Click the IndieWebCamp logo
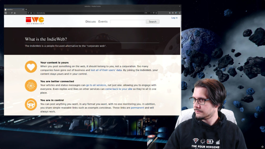The image size is (265, 149). coord(35,21)
